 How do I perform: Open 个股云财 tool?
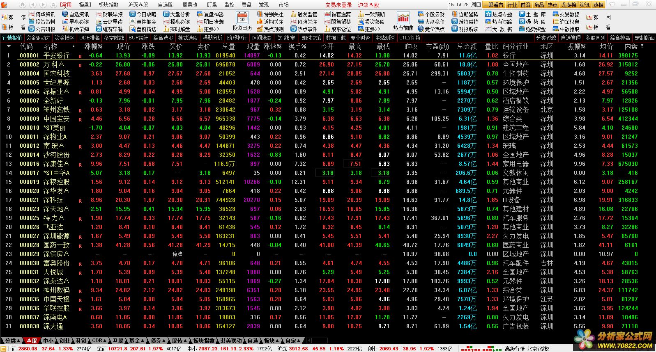(431, 14)
